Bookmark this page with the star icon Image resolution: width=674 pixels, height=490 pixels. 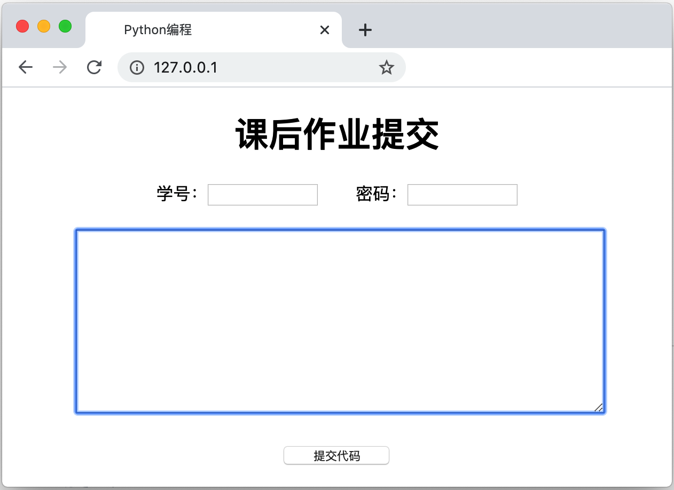[x=386, y=67]
